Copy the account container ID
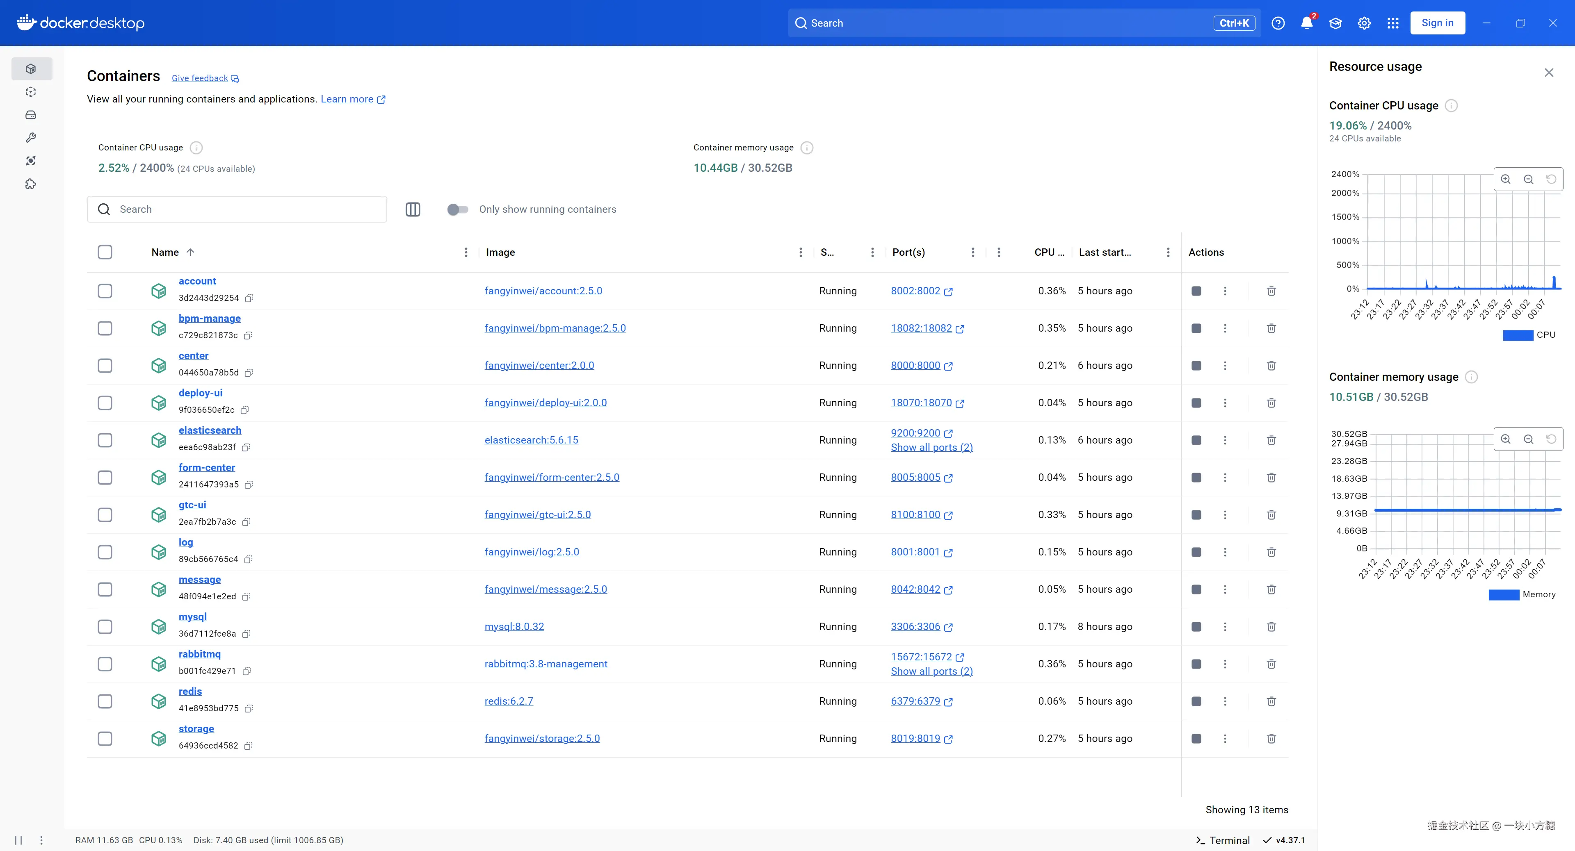This screenshot has height=851, width=1575. 249,298
